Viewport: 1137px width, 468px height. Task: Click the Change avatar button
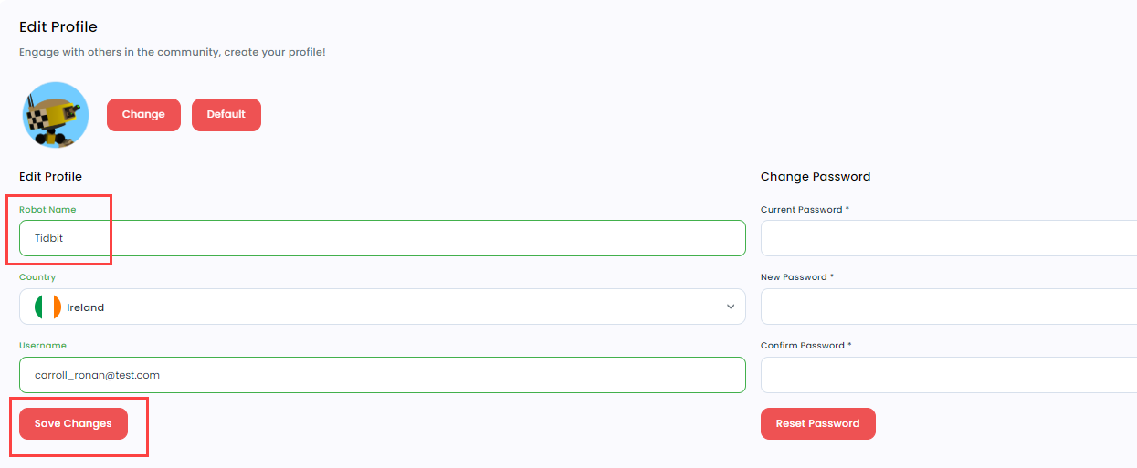[x=143, y=115]
